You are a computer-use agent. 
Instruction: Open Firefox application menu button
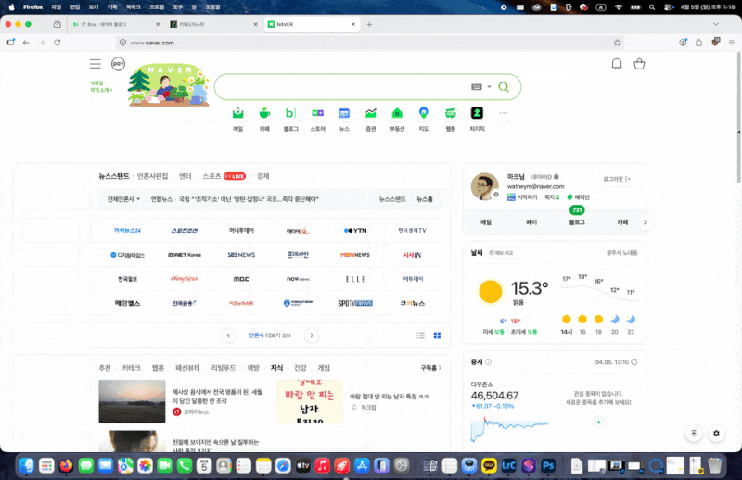732,43
